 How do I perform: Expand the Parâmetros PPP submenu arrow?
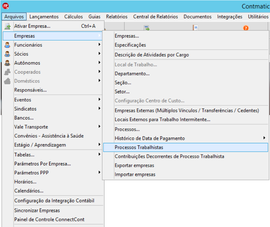tap(100, 172)
